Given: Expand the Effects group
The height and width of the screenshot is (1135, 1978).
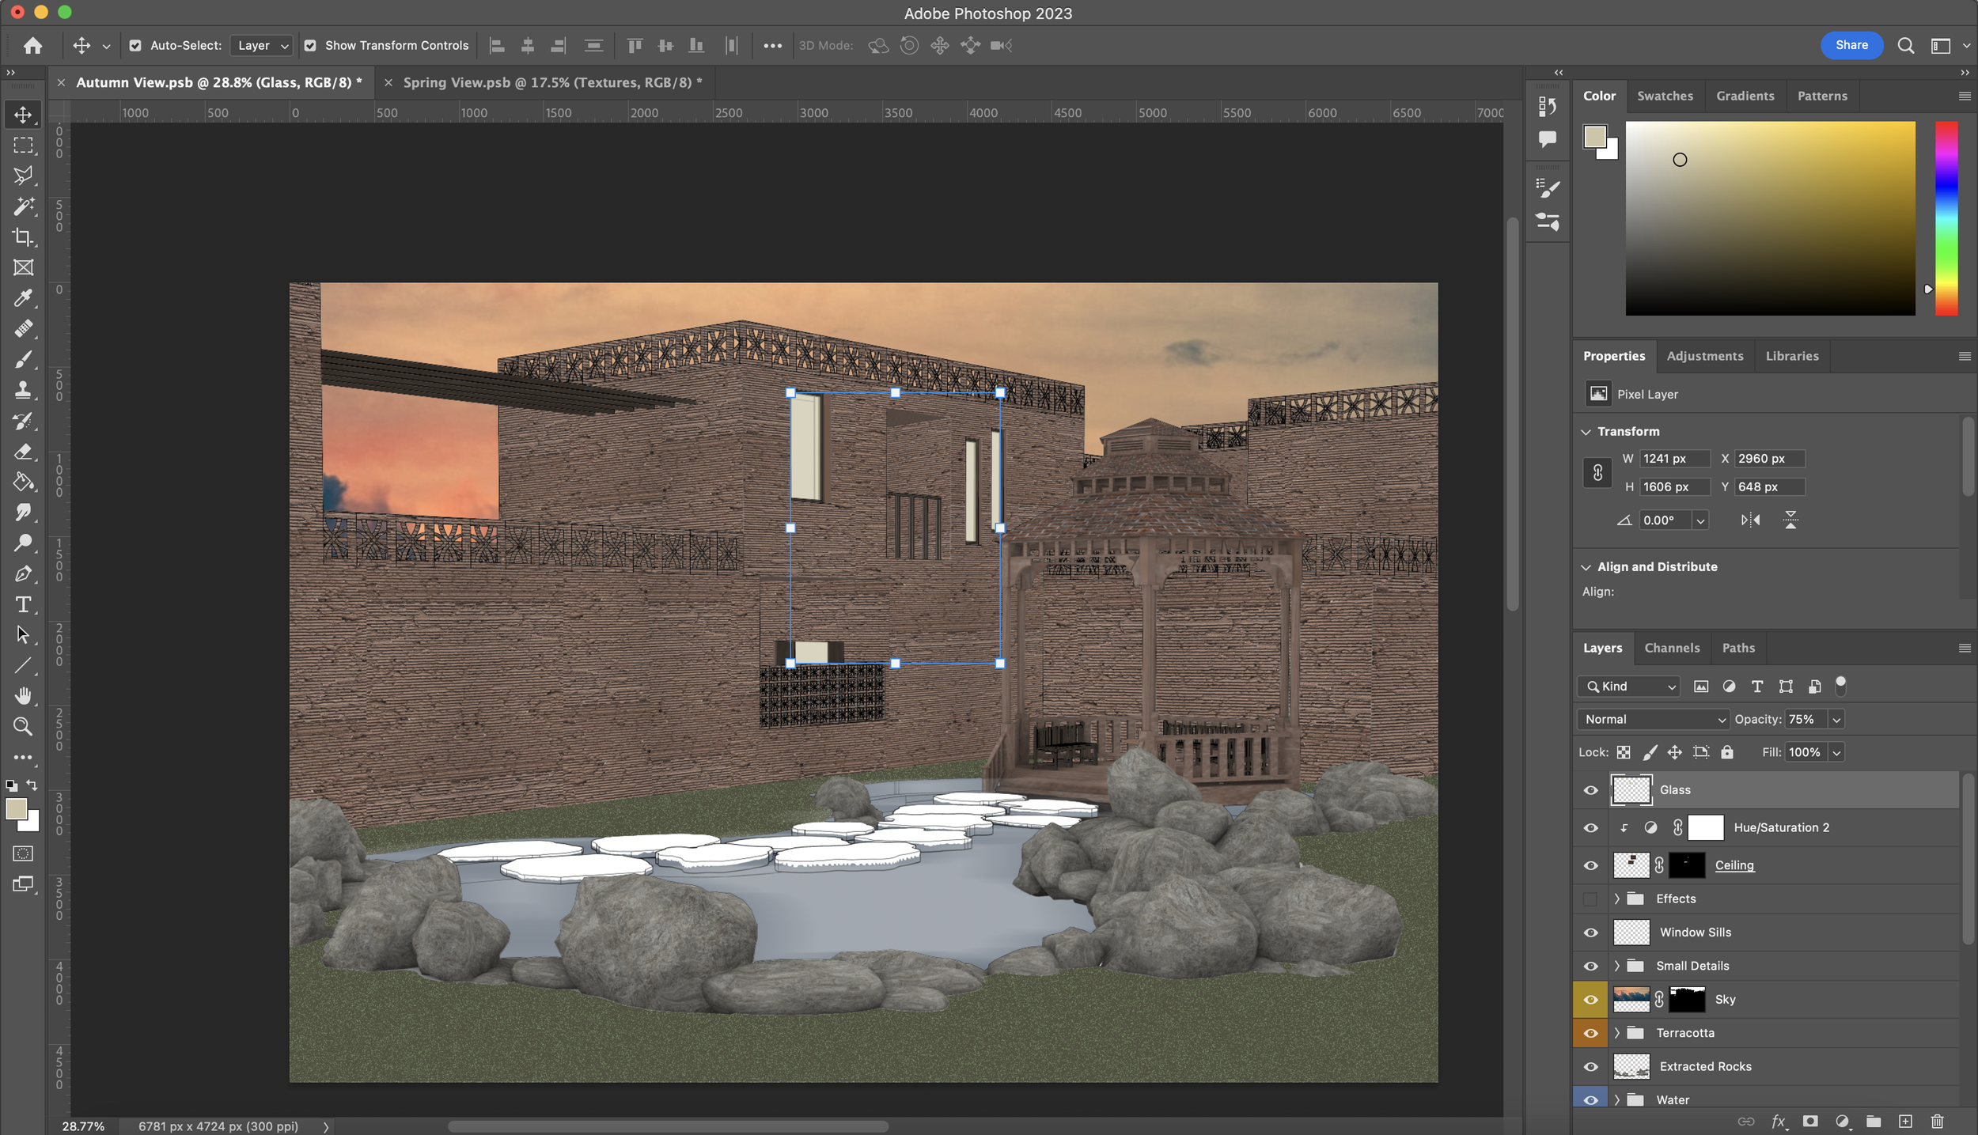Looking at the screenshot, I should click(x=1617, y=899).
